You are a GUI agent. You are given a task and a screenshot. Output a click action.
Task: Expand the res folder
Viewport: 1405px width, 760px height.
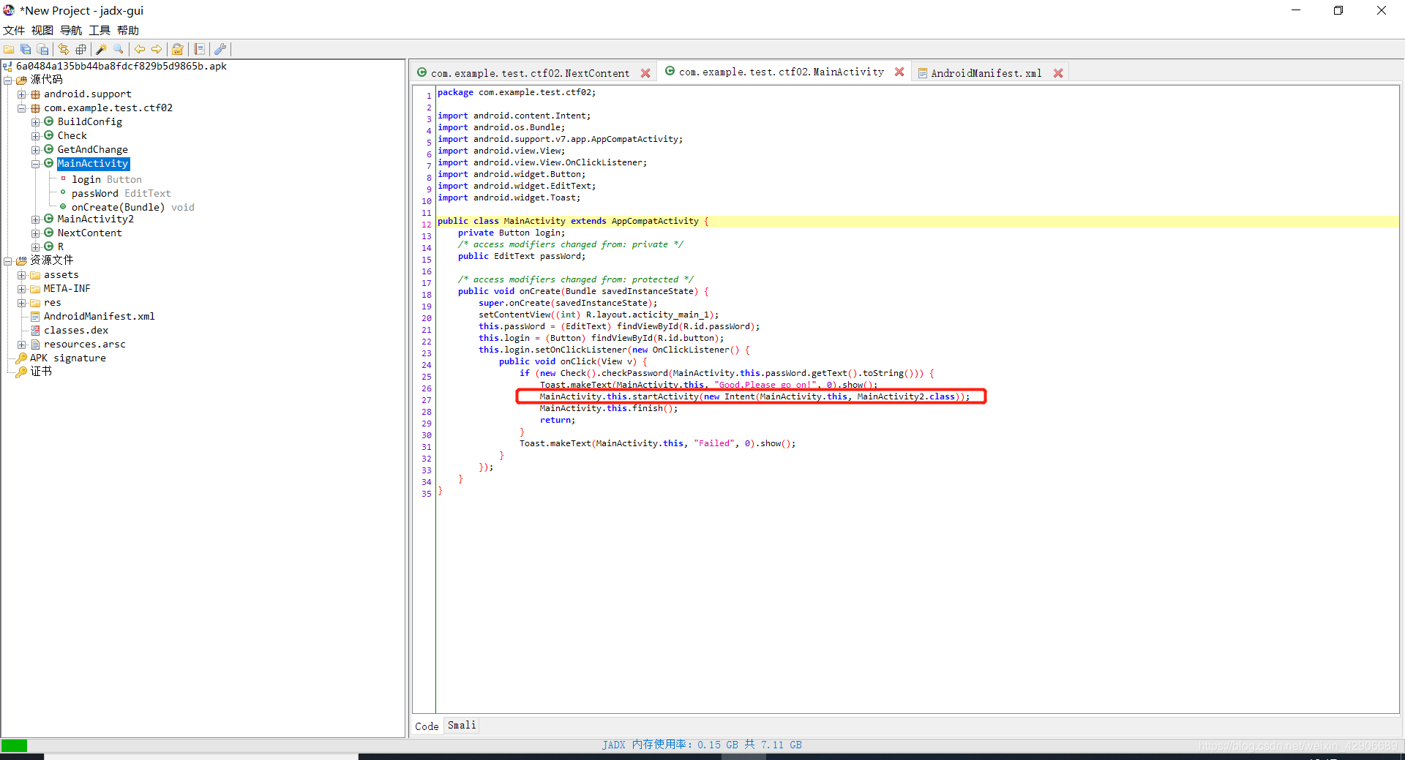[22, 303]
